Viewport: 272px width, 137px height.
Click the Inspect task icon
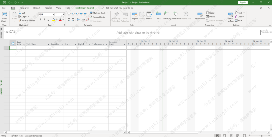click(135, 16)
